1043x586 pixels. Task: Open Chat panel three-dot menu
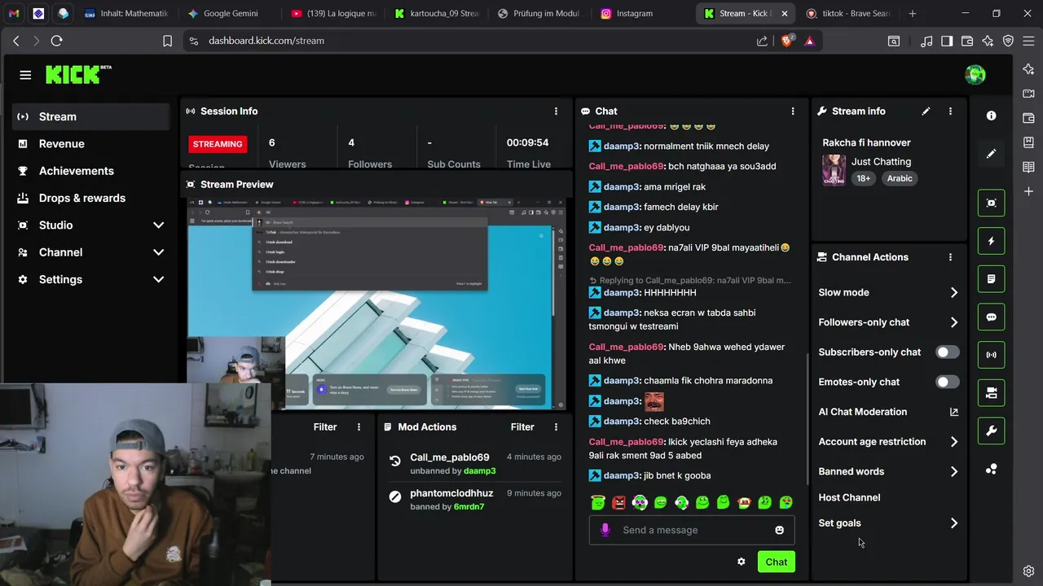click(793, 112)
